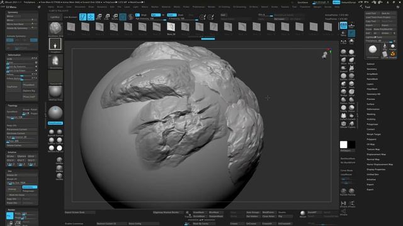Toggle the Rgb channel button
Image resolution: width=403 pixels, height=226 pixels.
[x=156, y=15]
